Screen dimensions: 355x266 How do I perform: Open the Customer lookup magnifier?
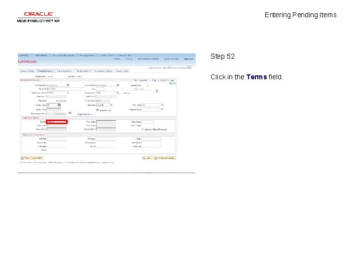tap(118, 93)
